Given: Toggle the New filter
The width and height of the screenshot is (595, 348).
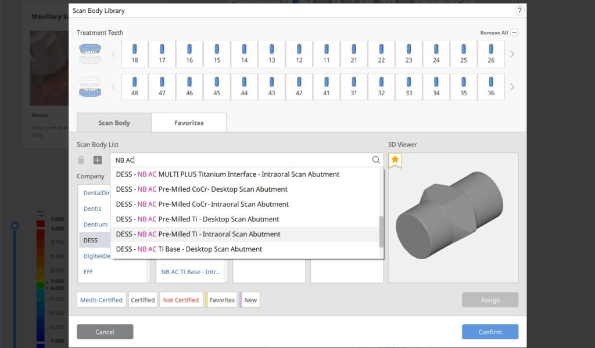Looking at the screenshot, I should [x=250, y=300].
